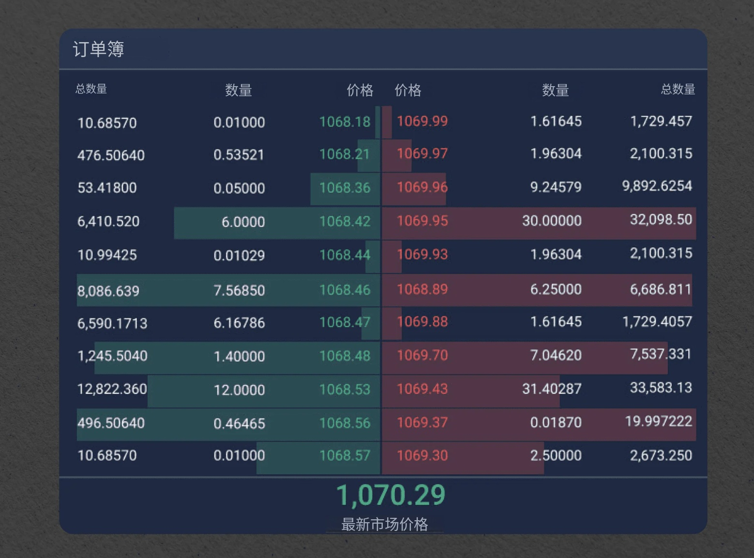
Task: Select the bid price 1068.18
Action: point(345,121)
